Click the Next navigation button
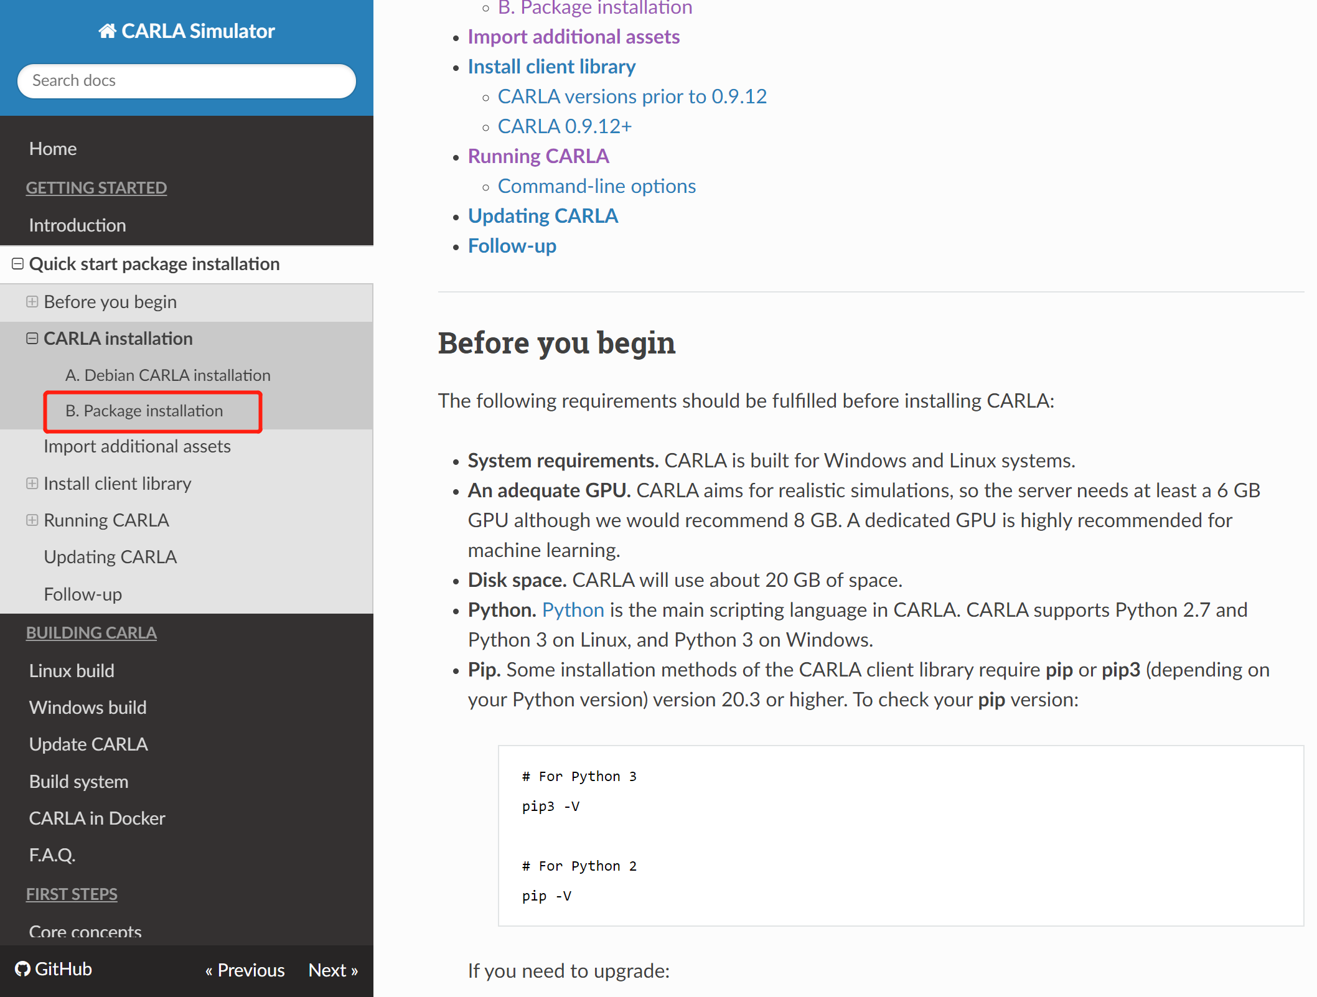 coord(333,970)
